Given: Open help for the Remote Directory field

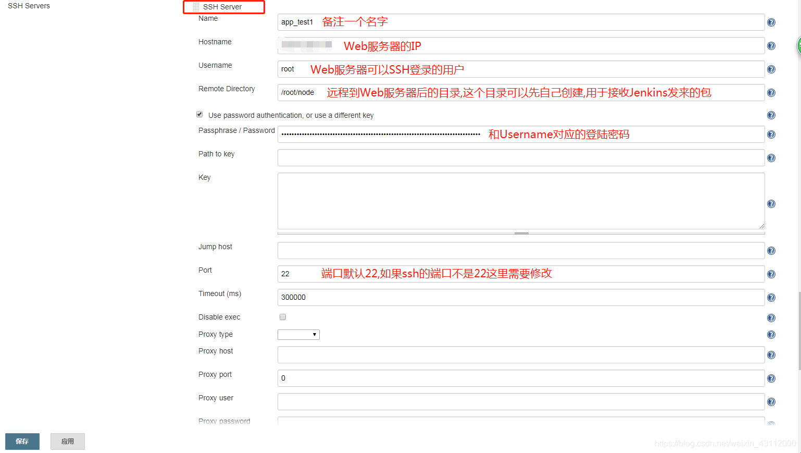Looking at the screenshot, I should tap(771, 93).
